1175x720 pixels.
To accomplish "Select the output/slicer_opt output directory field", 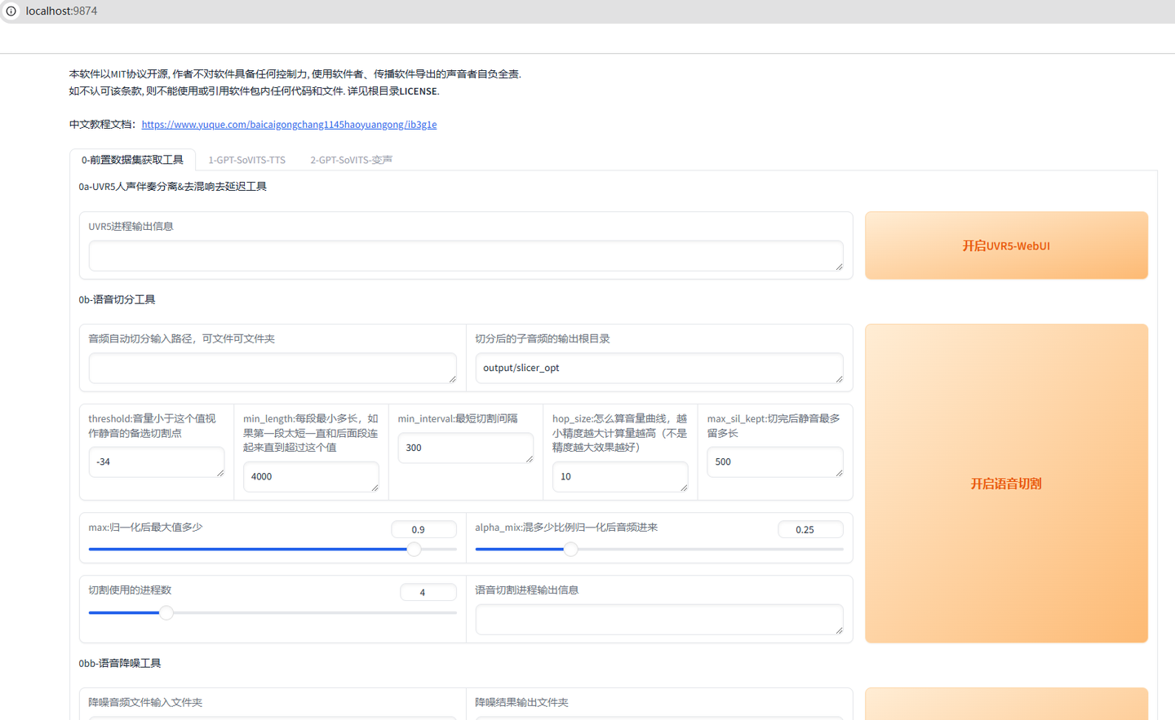I will pyautogui.click(x=658, y=368).
